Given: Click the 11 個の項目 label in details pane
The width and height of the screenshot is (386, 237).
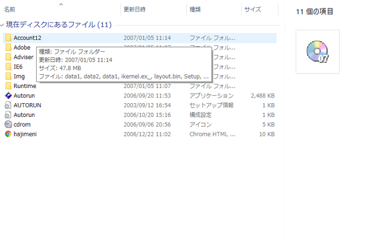Looking at the screenshot, I should click(x=314, y=11).
